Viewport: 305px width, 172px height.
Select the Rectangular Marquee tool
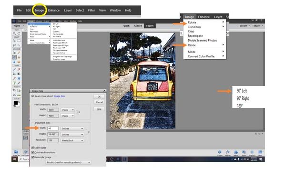click(x=19, y=41)
